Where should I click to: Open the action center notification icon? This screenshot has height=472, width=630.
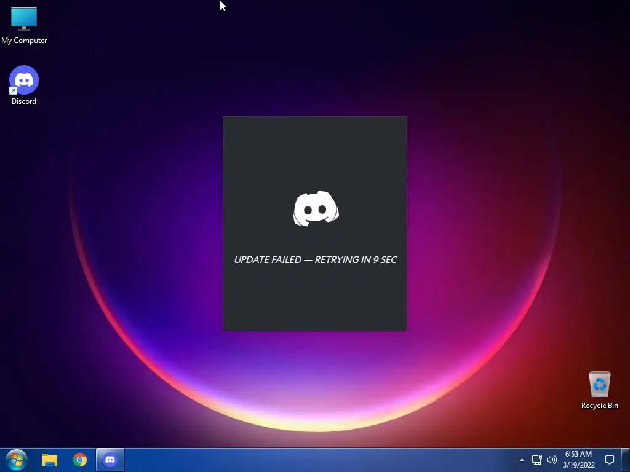610,460
